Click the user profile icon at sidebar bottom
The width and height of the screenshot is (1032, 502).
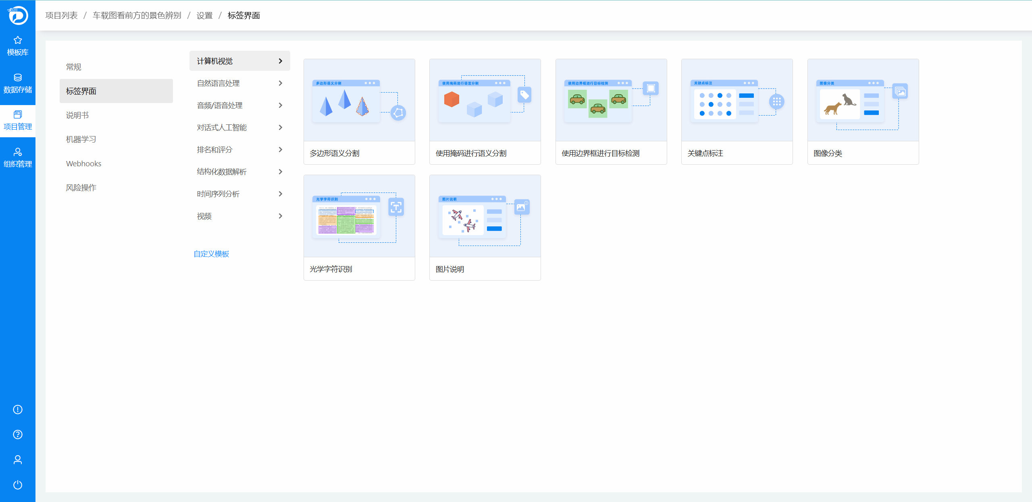pyautogui.click(x=18, y=460)
